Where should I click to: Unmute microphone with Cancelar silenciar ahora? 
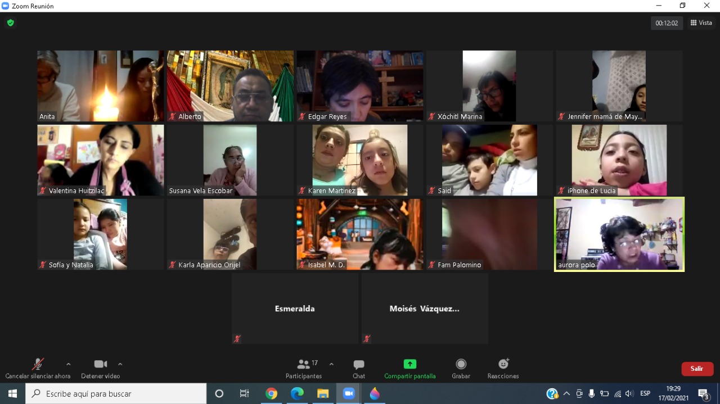click(x=38, y=368)
